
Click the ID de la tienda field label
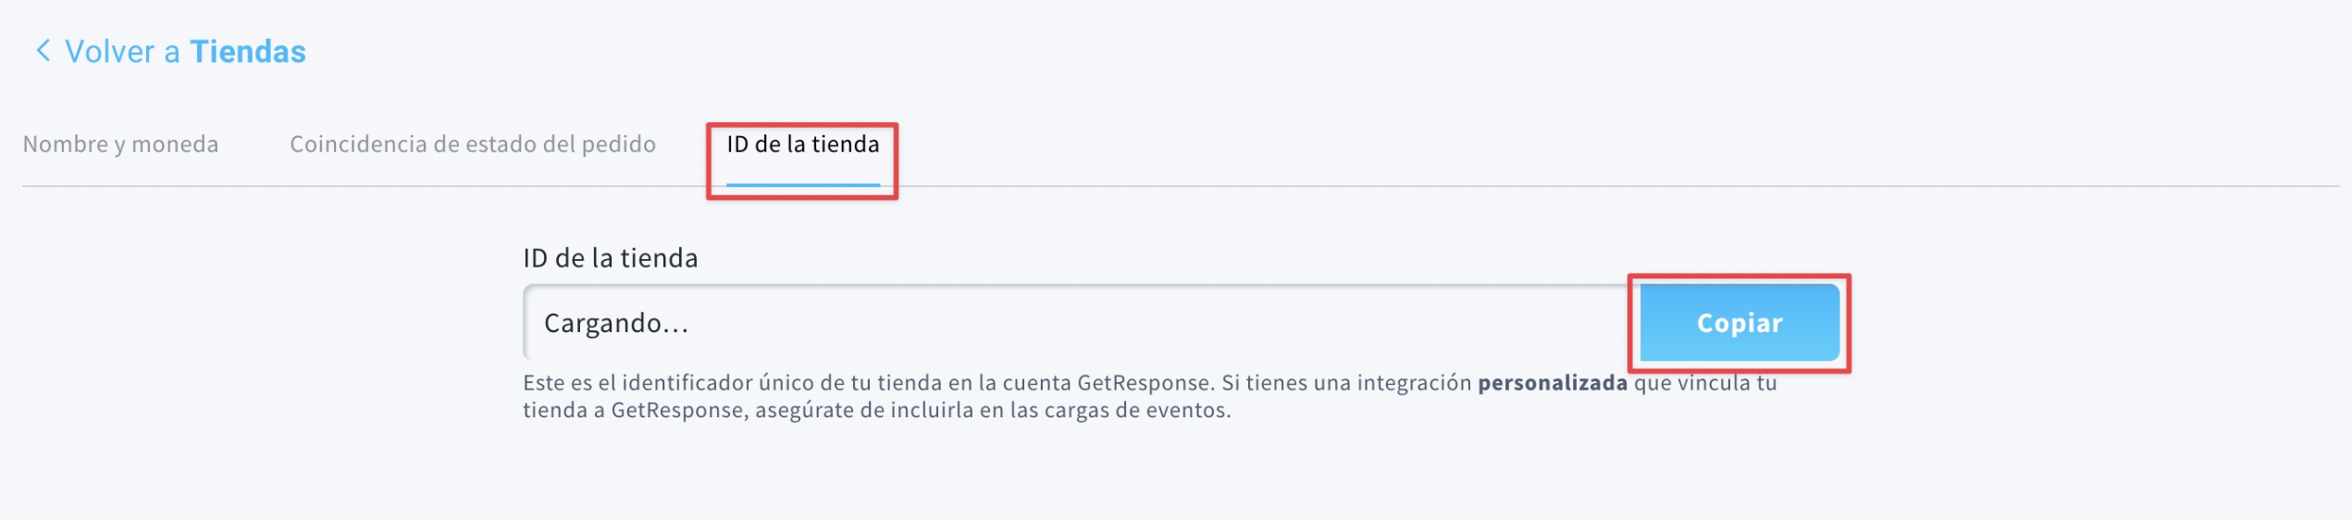click(611, 258)
